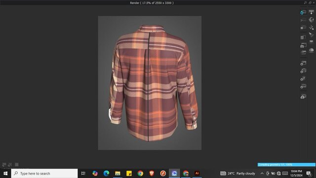This screenshot has width=316, height=178.
Task: Click the small square icon at render window bottom-left
Action: [17, 165]
